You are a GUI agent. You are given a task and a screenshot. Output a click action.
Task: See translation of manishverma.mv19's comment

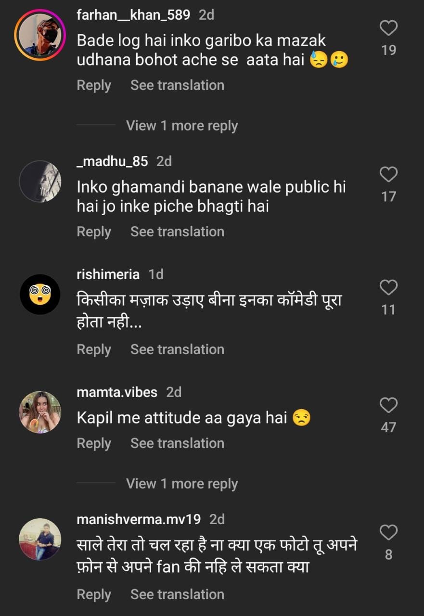(x=177, y=594)
